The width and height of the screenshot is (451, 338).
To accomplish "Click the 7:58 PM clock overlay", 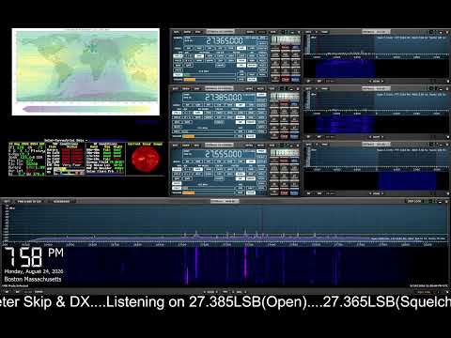I will [x=34, y=256].
